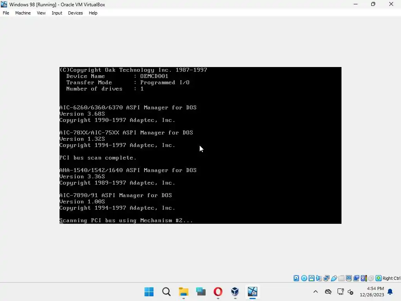Open the Machine menu

[23, 13]
